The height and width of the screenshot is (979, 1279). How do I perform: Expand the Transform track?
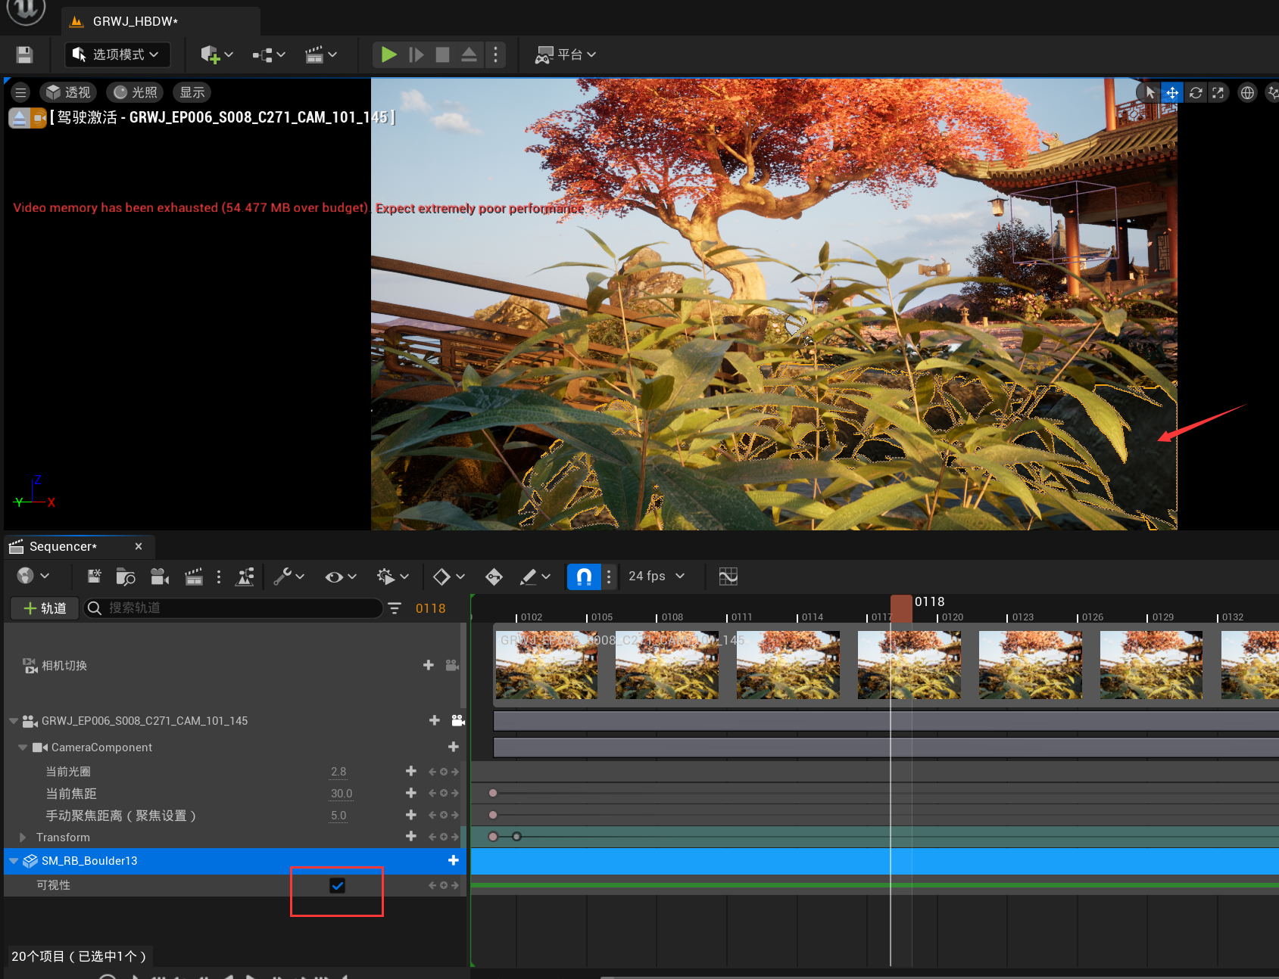23,838
